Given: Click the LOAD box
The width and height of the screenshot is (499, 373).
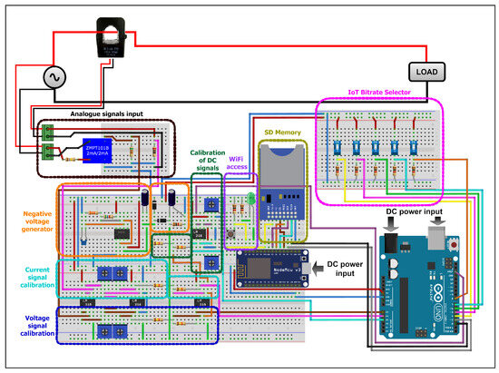Looking at the screenshot, I should tap(426, 72).
